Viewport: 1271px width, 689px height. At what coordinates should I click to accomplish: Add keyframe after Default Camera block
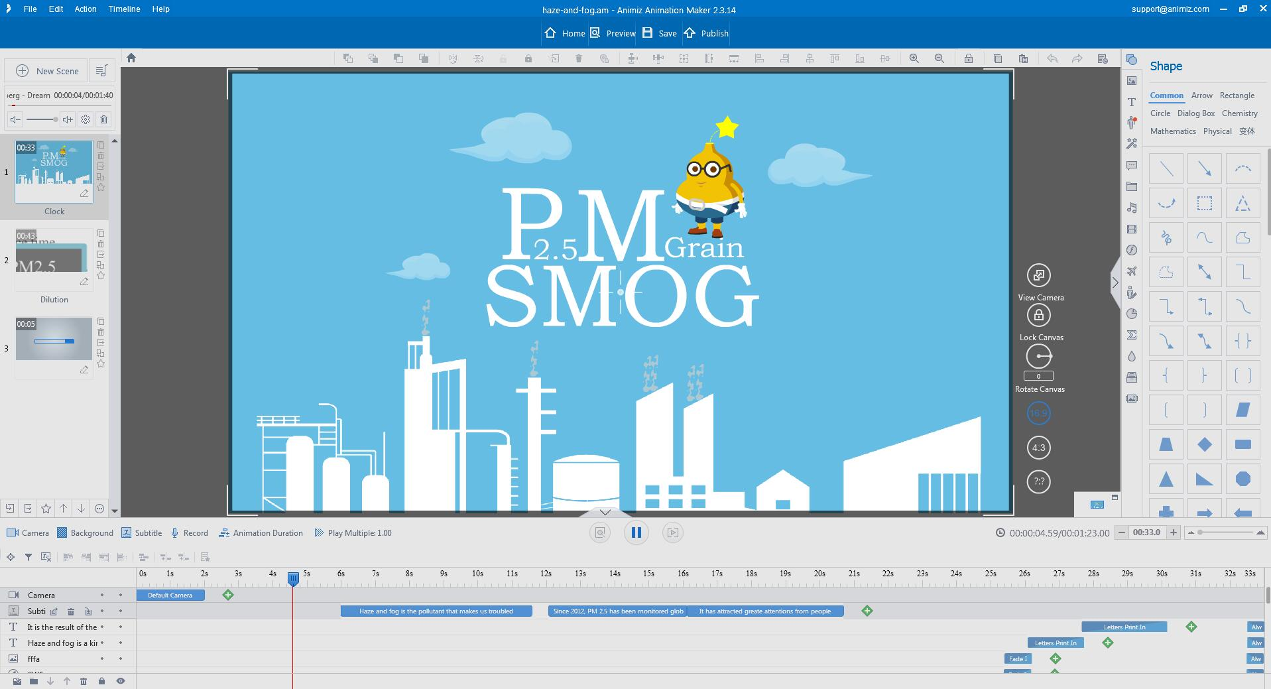click(228, 595)
